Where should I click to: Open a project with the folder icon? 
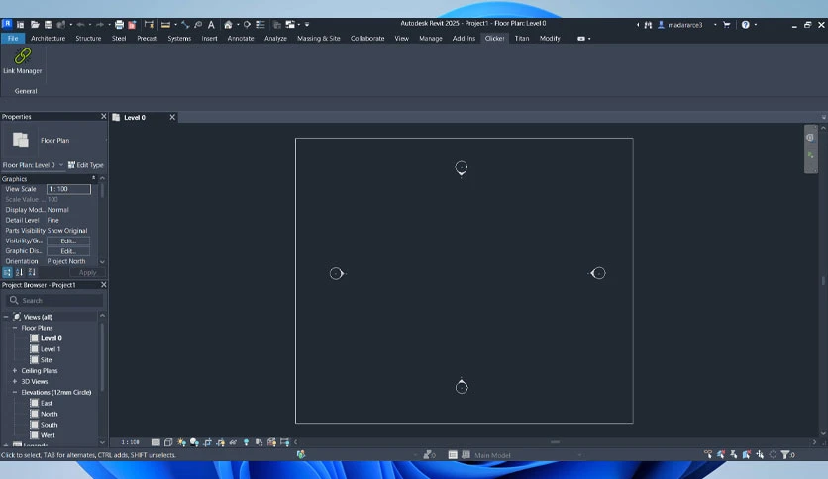click(35, 25)
